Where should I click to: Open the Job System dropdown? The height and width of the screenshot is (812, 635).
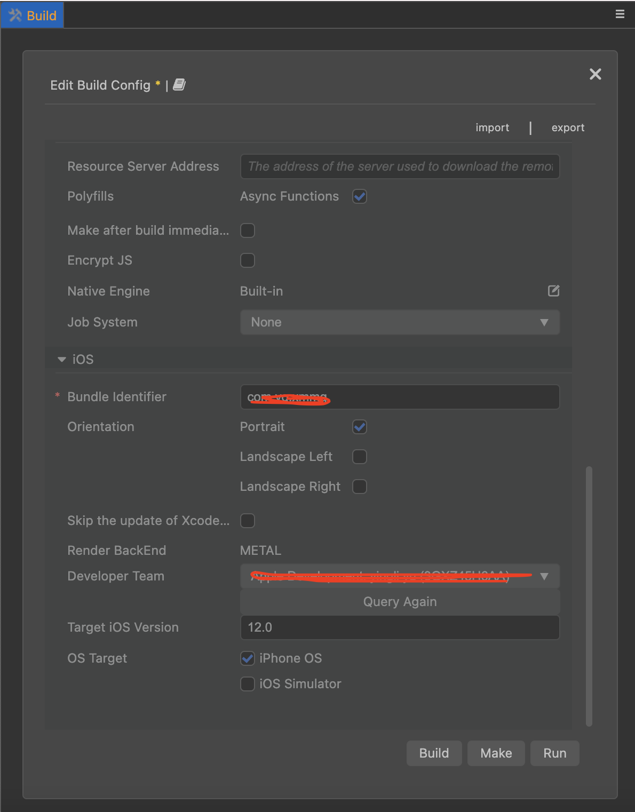pos(400,322)
